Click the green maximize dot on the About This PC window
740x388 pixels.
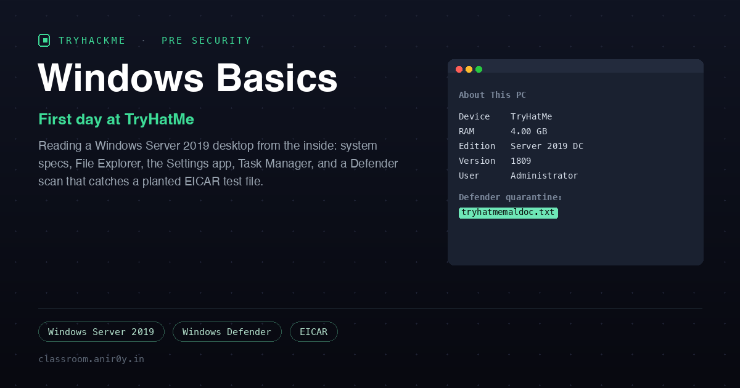point(479,69)
